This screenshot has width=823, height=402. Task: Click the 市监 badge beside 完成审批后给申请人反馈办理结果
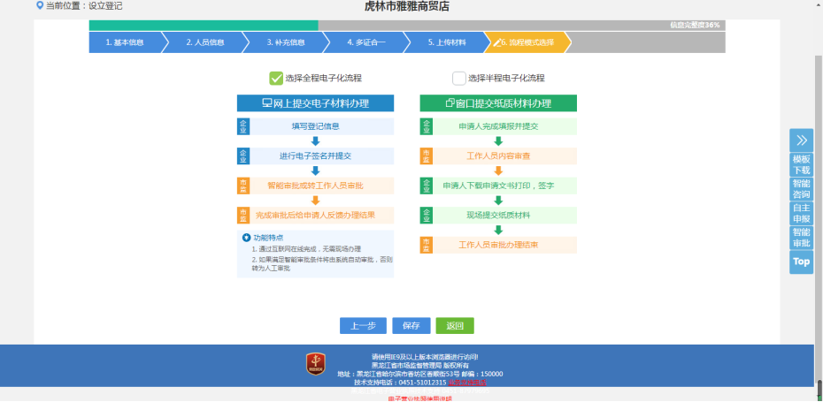pyautogui.click(x=243, y=216)
